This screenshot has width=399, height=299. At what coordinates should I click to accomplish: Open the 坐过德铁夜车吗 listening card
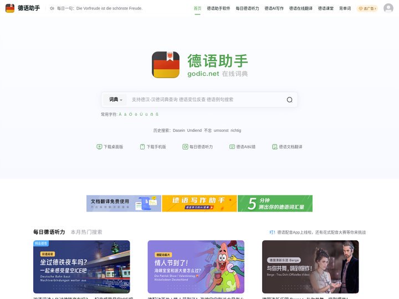click(81, 267)
